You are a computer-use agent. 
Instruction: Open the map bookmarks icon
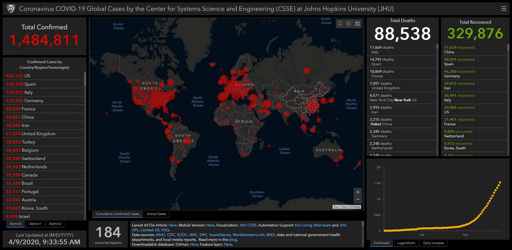[x=340, y=24]
